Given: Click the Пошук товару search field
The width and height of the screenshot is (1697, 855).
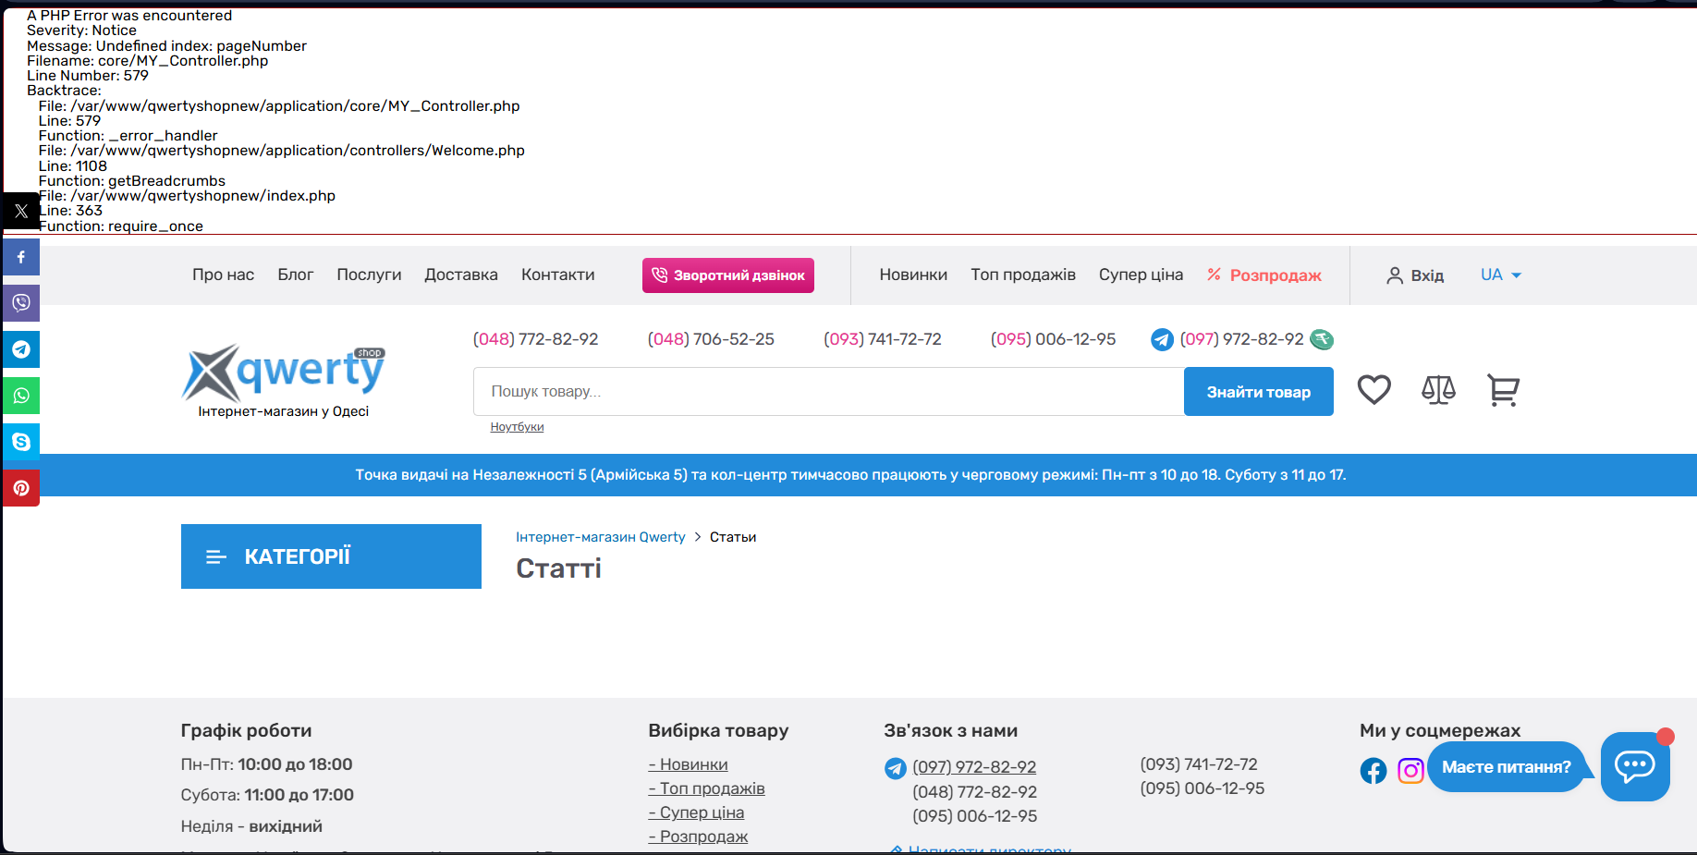Looking at the screenshot, I should (x=827, y=392).
